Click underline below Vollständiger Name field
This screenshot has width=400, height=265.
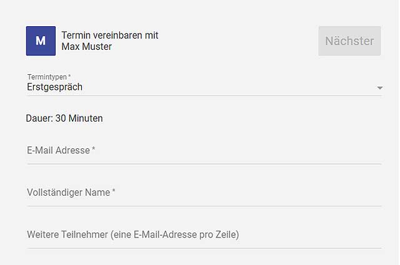pyautogui.click(x=204, y=206)
